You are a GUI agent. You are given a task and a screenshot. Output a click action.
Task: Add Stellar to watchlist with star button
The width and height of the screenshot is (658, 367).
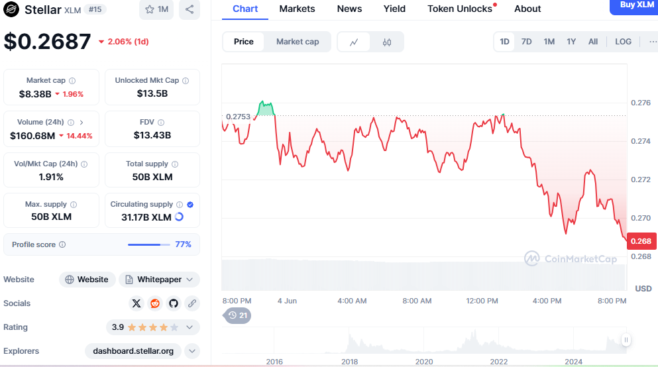point(156,9)
